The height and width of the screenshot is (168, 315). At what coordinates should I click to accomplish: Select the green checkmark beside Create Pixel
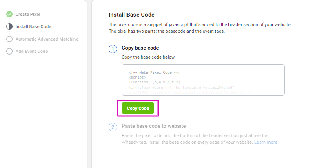(9, 14)
